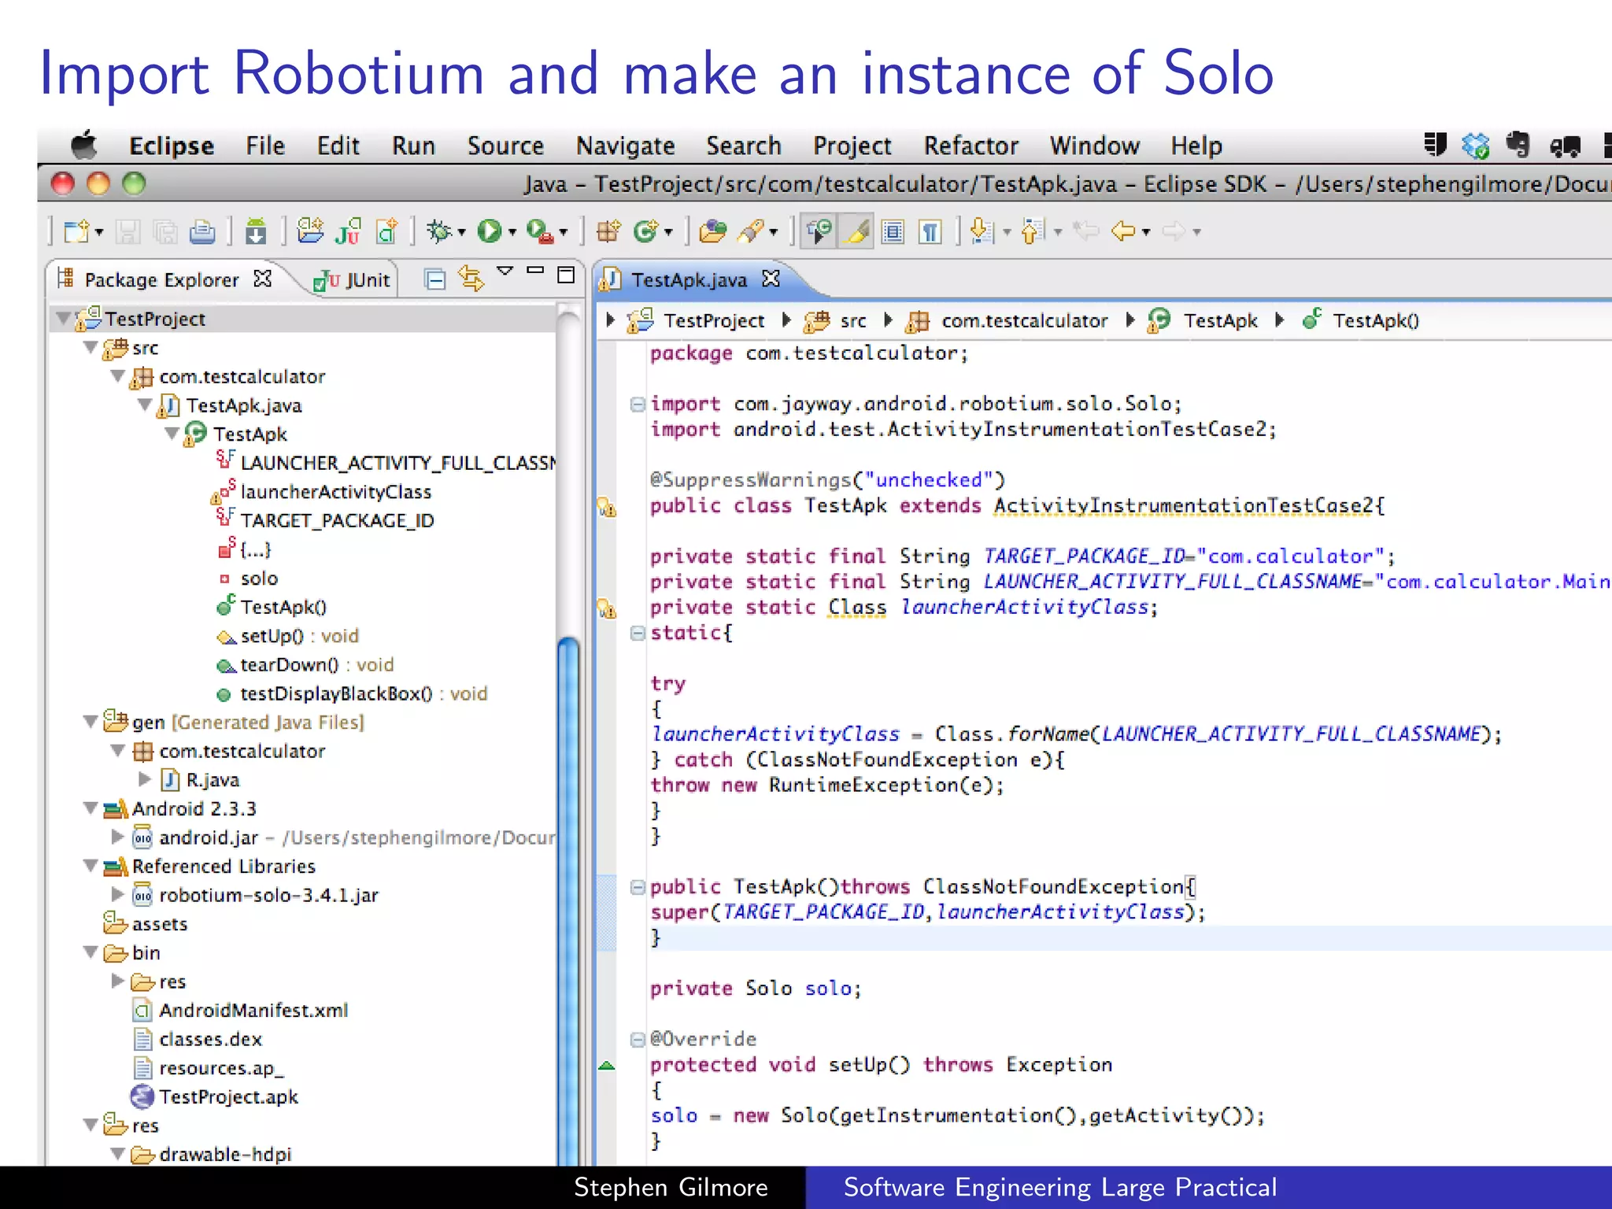Toggle Mark Occurrences highlighter icon

point(856,231)
